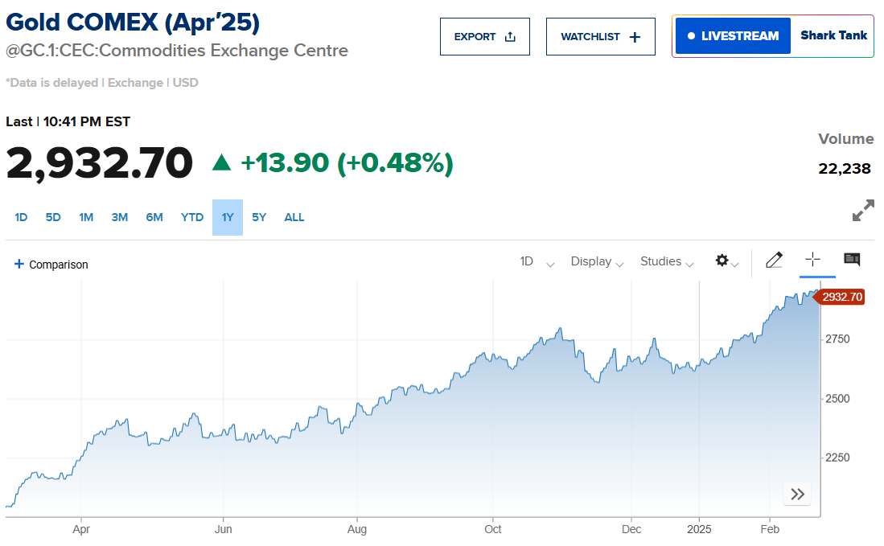Expand the 1D interval dropdown

pyautogui.click(x=537, y=261)
